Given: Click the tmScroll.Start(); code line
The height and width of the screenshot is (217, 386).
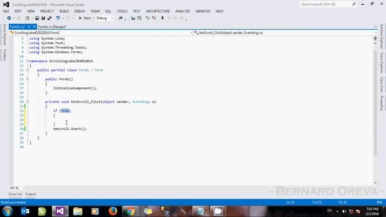Looking at the screenshot, I should click(70, 129).
